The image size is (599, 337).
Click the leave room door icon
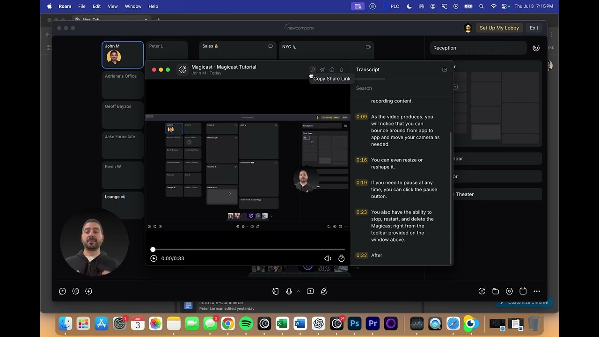coord(275,291)
